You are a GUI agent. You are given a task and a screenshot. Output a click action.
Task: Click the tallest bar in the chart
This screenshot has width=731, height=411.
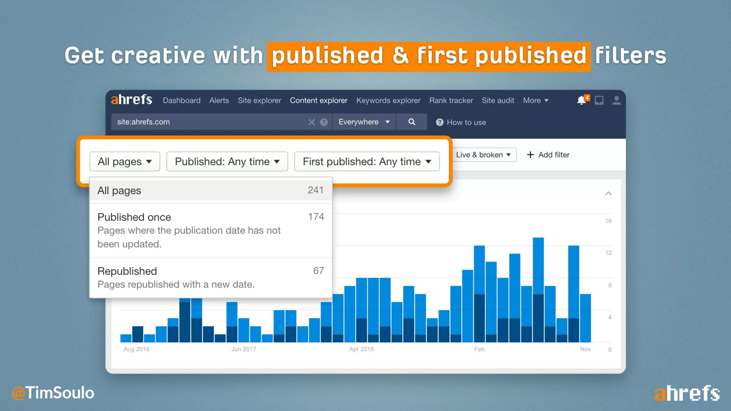tap(538, 290)
